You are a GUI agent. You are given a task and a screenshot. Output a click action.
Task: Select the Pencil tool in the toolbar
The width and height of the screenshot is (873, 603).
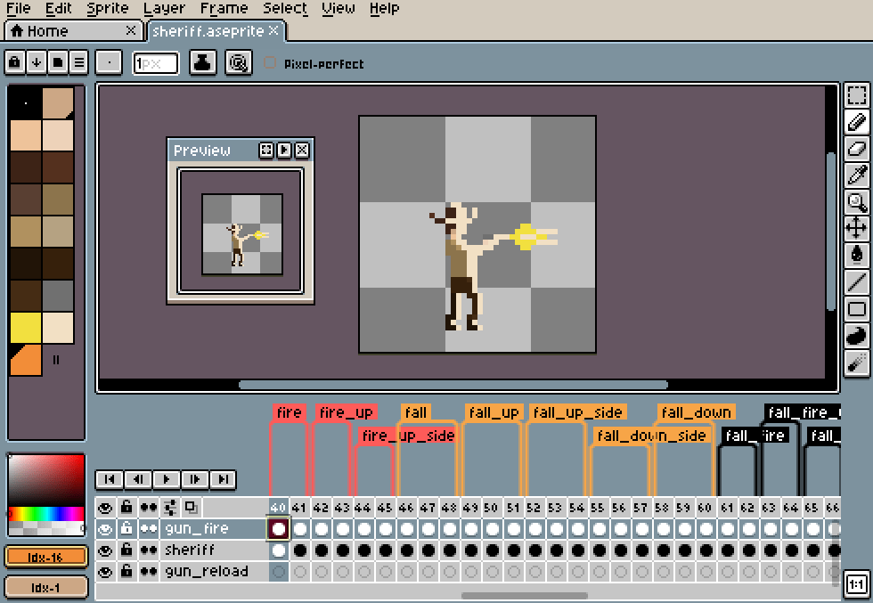[856, 122]
